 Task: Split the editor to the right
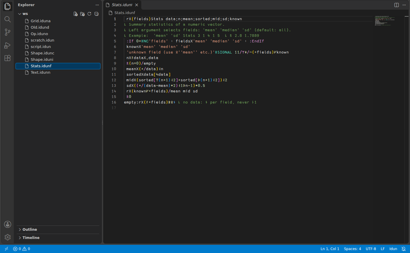pos(397,5)
